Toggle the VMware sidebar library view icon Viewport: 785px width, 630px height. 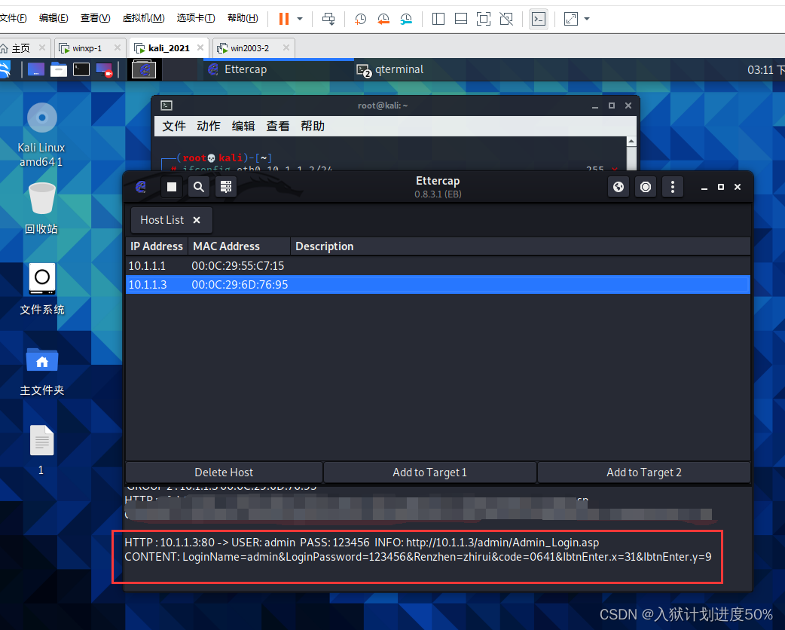[x=438, y=19]
